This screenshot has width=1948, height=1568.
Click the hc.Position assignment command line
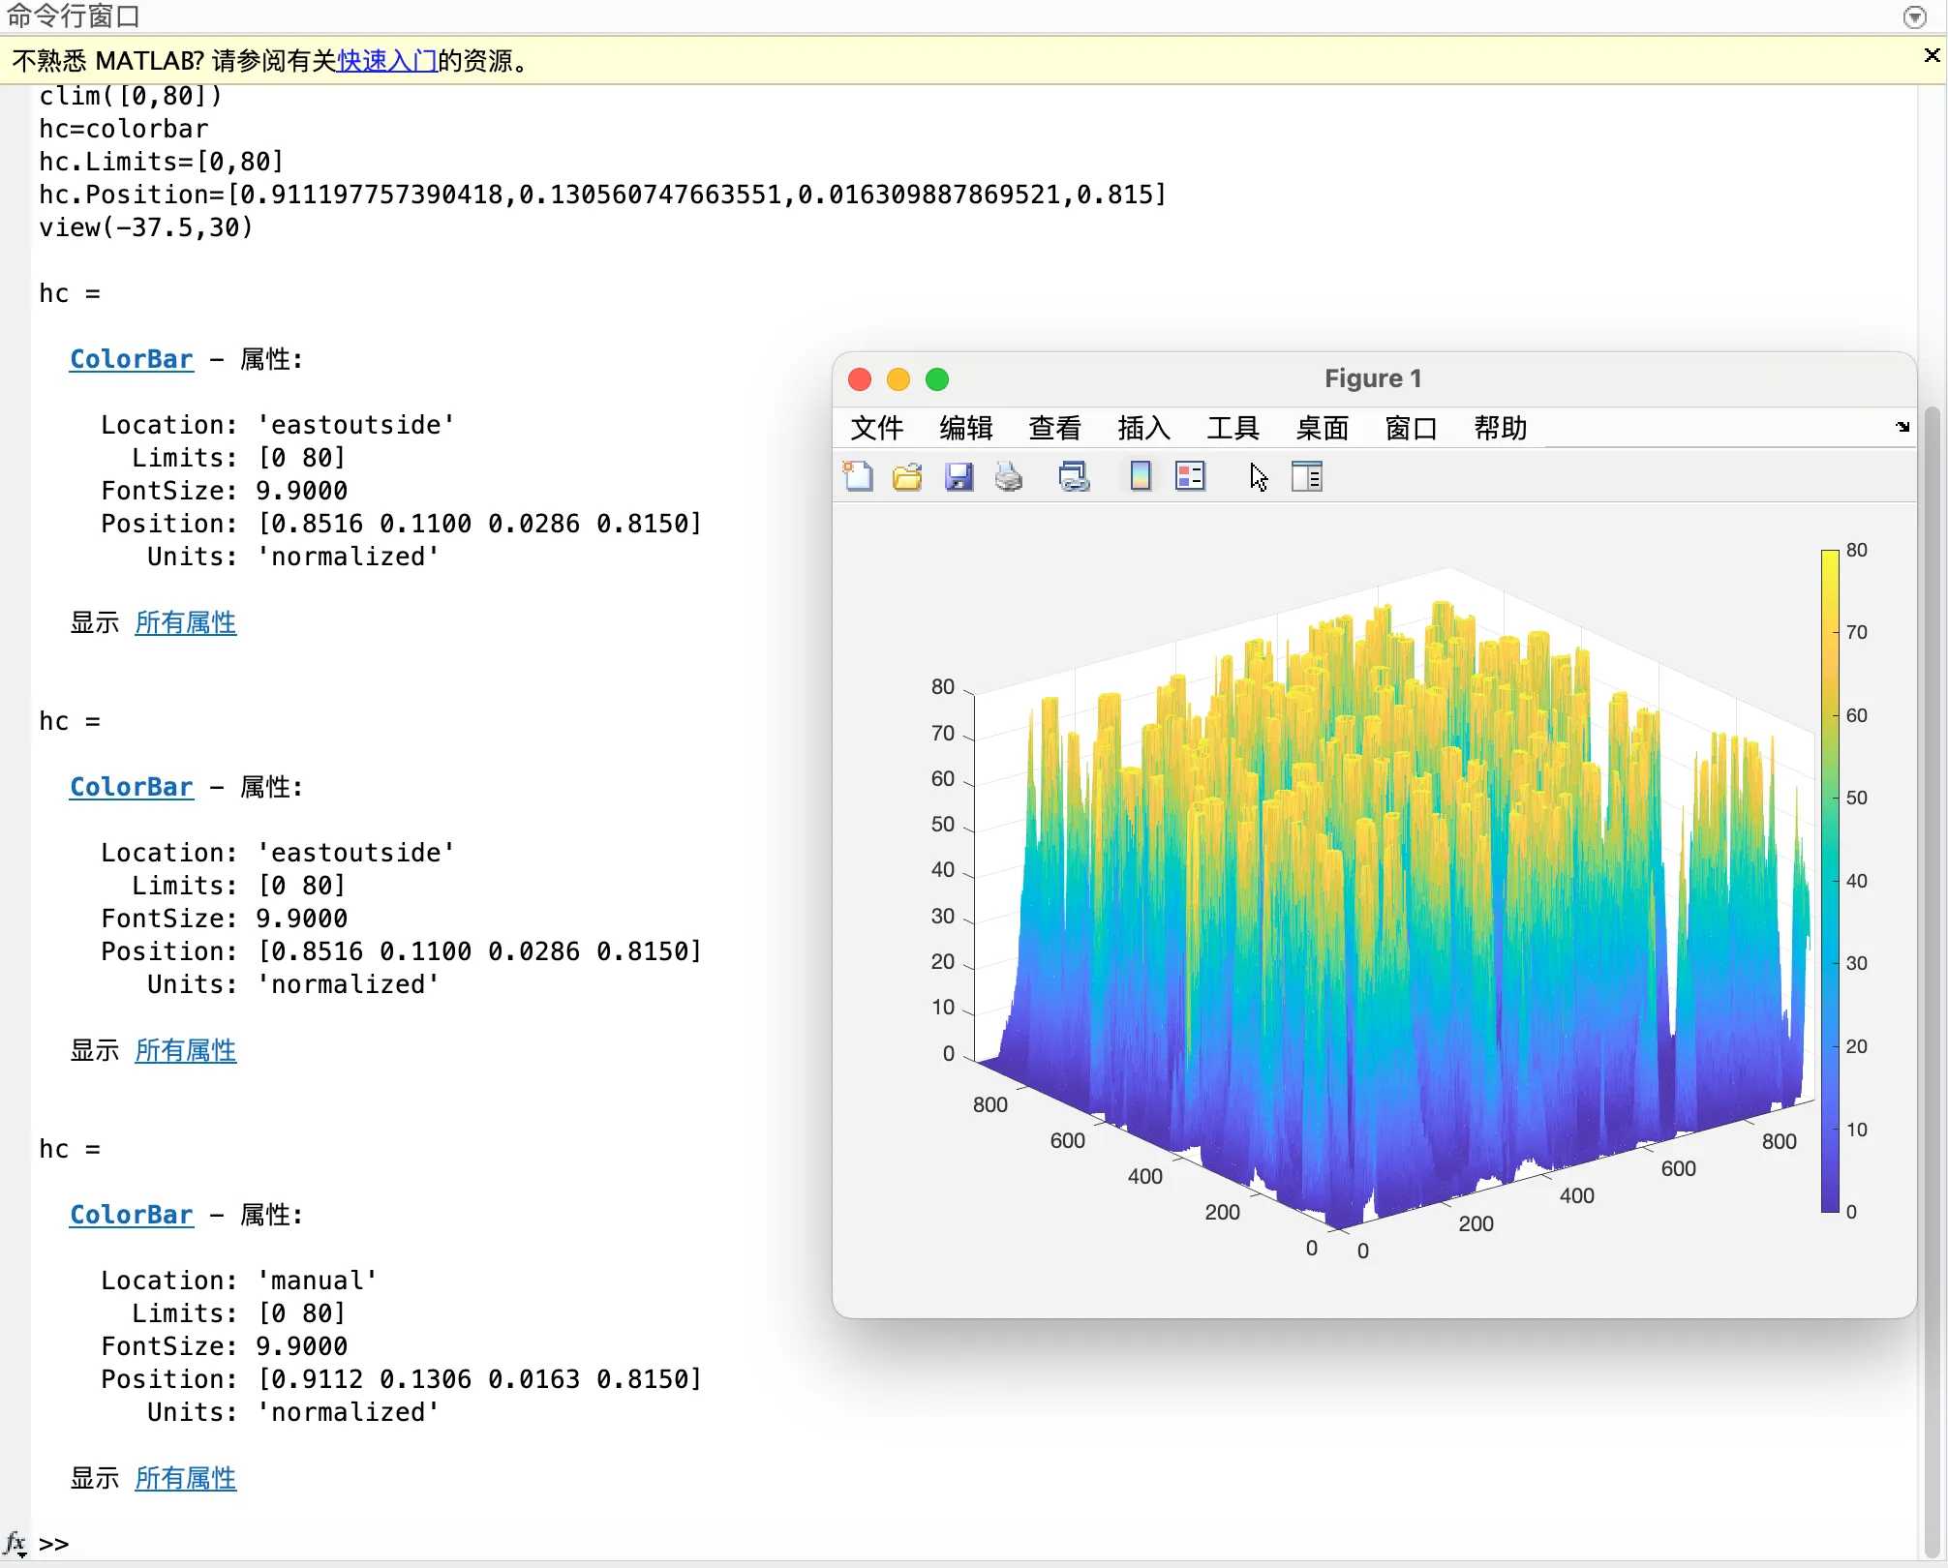tap(603, 195)
